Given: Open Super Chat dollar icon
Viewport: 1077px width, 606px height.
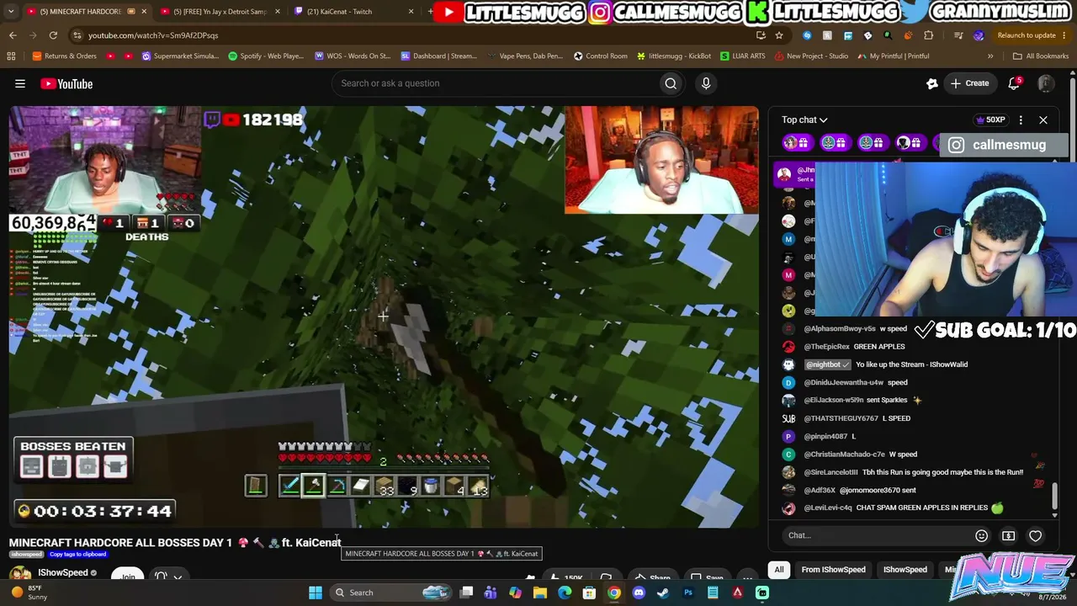Looking at the screenshot, I should pos(1008,535).
